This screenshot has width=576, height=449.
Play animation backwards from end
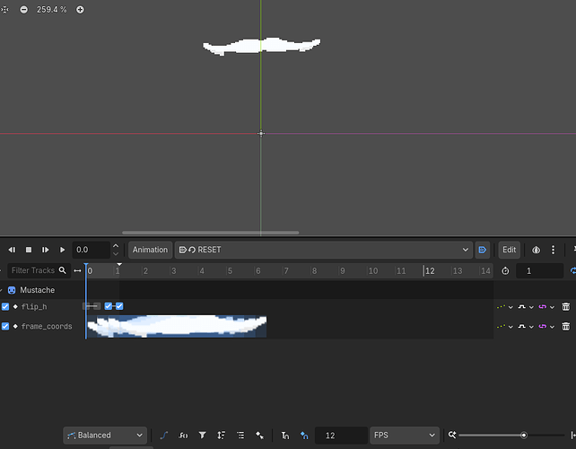pos(12,250)
